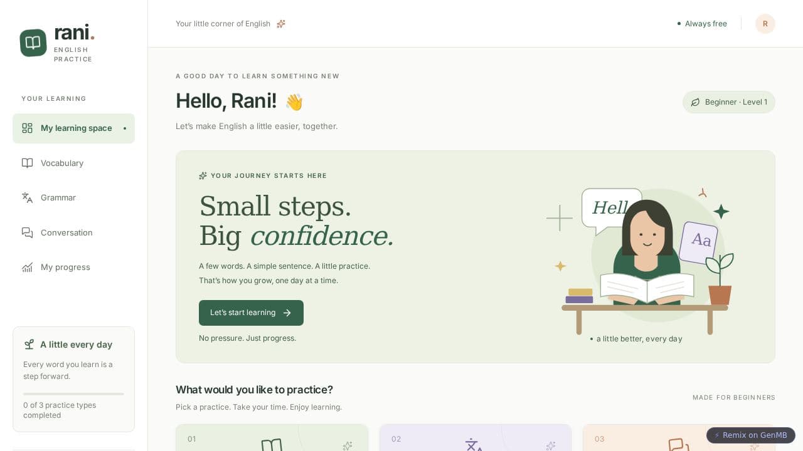The width and height of the screenshot is (803, 451).
Task: Open the Grammar translate icon
Action: 27,198
